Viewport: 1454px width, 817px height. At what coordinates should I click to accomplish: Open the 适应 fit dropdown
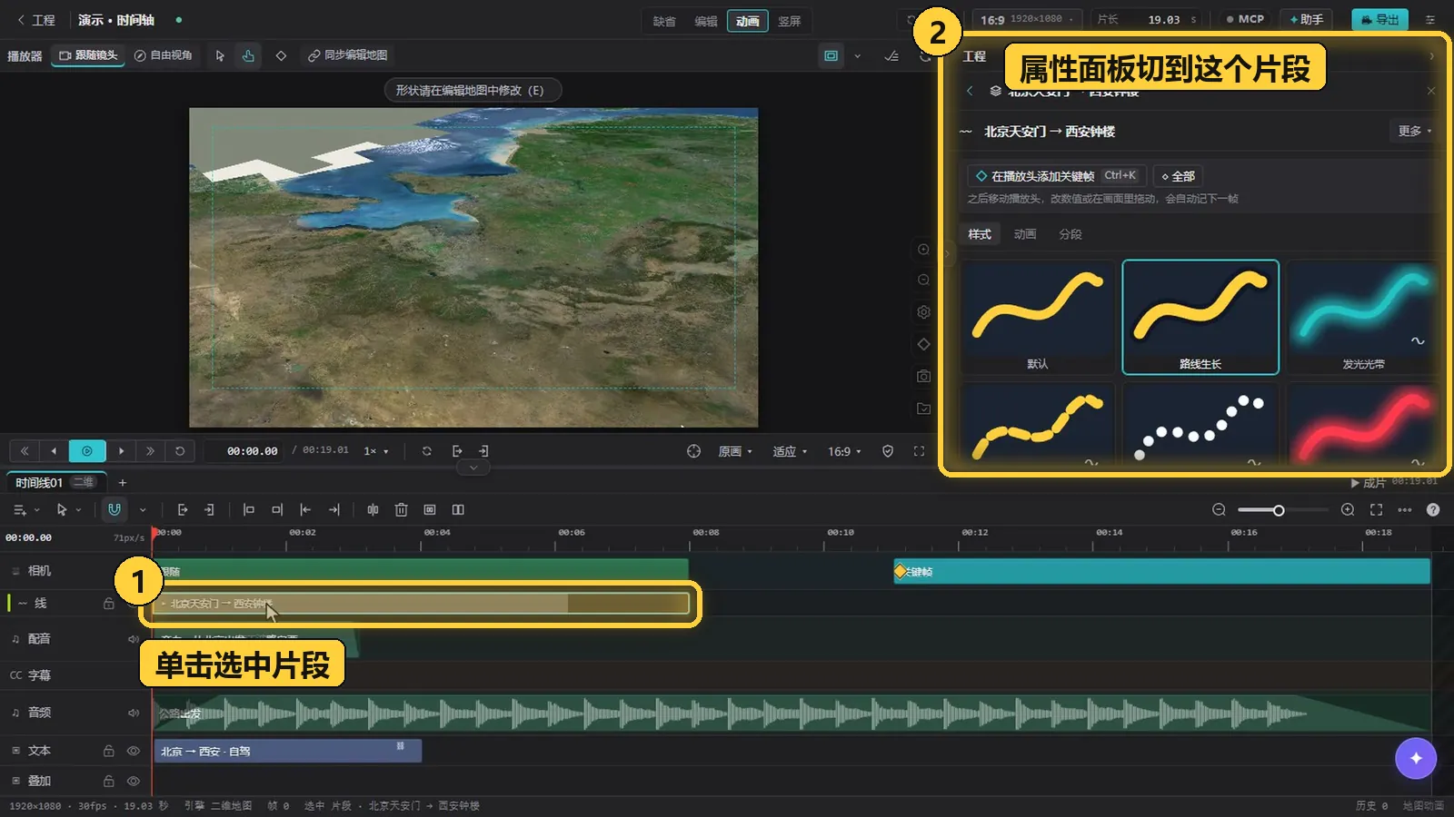(790, 451)
